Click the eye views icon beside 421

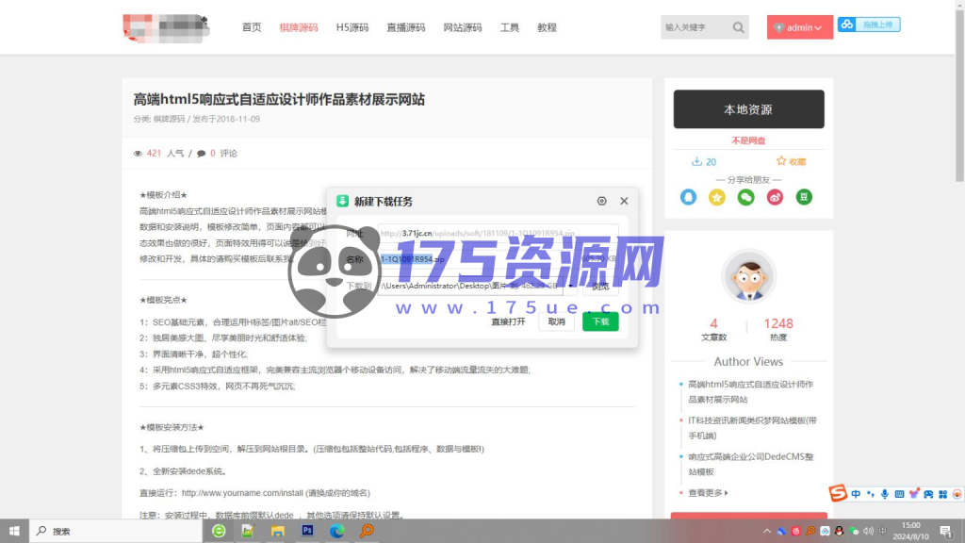[138, 154]
